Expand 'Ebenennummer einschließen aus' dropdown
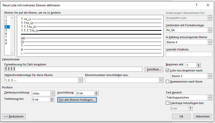Screen dimensions: 215x123 click(x=161, y=80)
